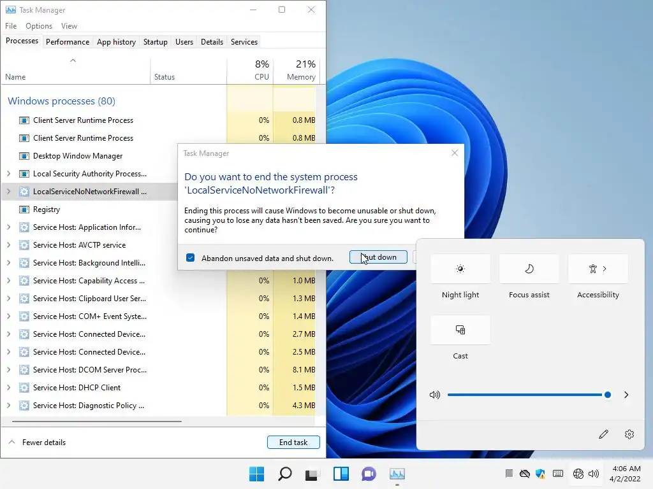Close the end process confirmation dialog

click(x=454, y=153)
